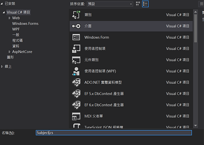Collapse the 已安裝 installed section

click(2, 4)
